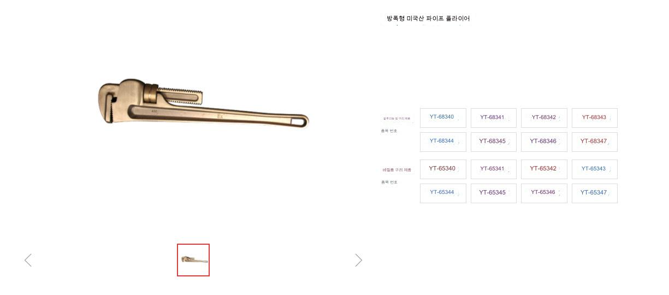Click the previous image arrow
The height and width of the screenshot is (295, 669).
click(28, 260)
